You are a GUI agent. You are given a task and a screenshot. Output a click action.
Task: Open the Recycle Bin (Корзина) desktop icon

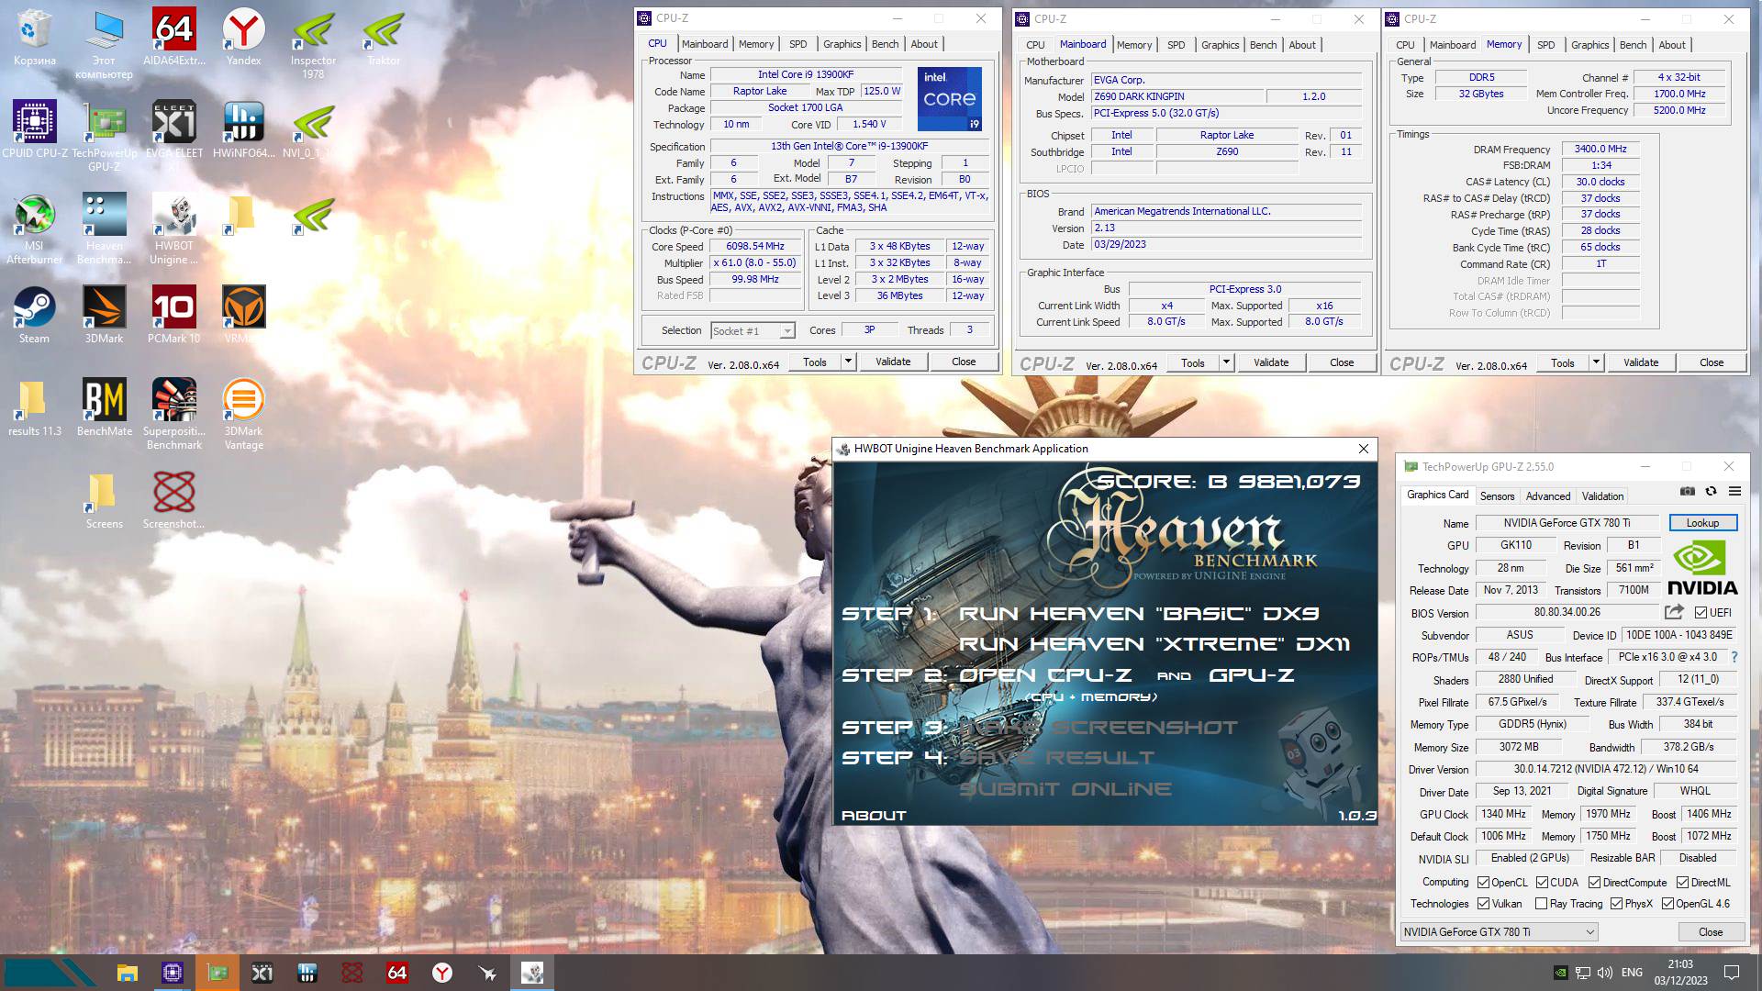tap(34, 39)
